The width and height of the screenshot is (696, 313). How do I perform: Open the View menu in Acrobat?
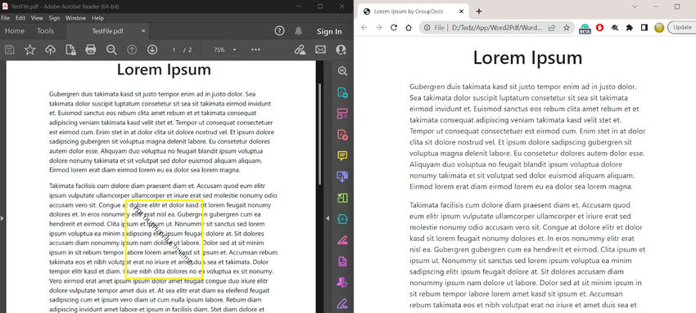(37, 18)
